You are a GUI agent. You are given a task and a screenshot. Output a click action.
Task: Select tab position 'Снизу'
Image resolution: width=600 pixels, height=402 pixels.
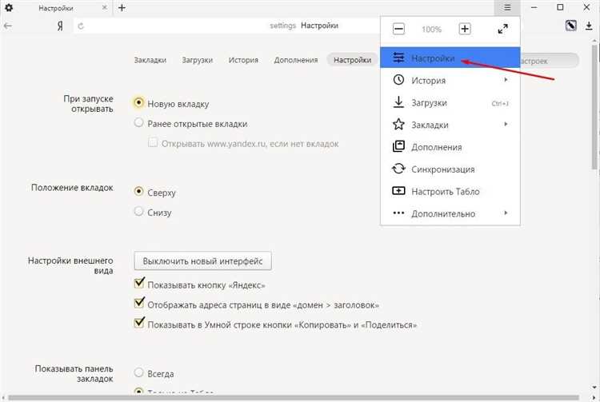click(x=139, y=211)
